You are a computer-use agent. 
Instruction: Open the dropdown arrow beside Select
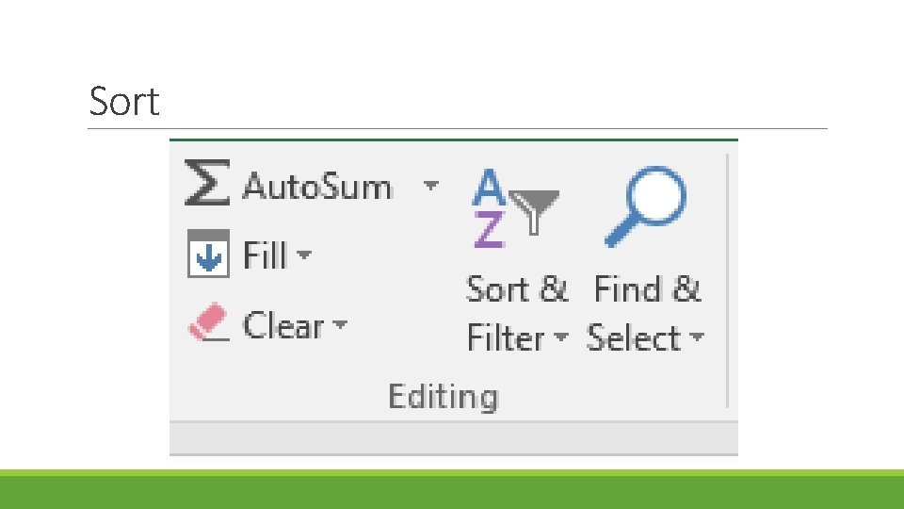pyautogui.click(x=697, y=337)
